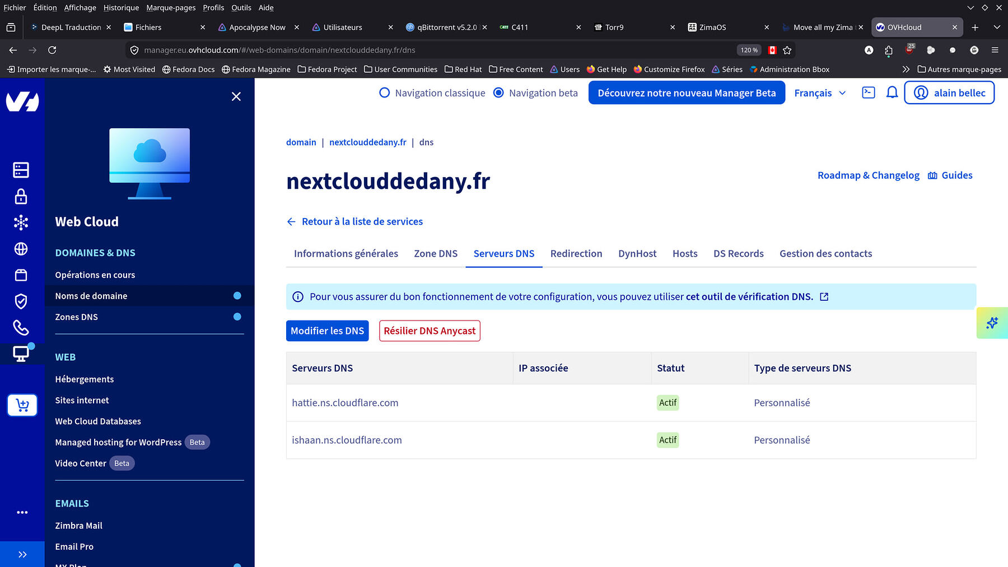Open Fedora Project bookmarks folder
Viewport: 1008px width, 567px height.
(x=327, y=69)
